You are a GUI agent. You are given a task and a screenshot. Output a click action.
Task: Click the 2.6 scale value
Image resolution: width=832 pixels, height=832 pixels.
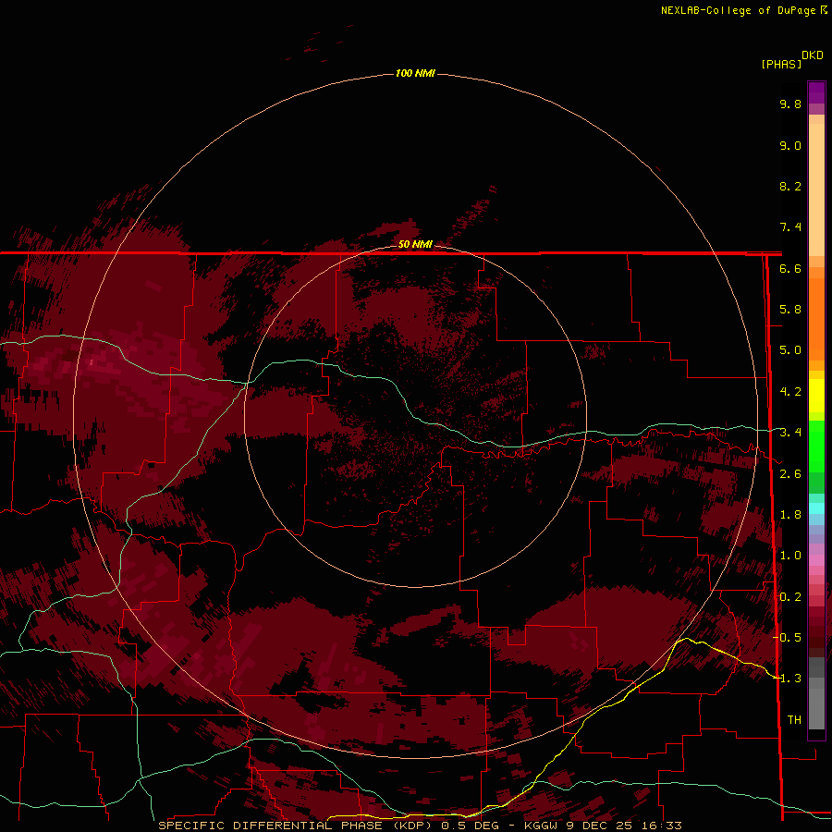[790, 474]
